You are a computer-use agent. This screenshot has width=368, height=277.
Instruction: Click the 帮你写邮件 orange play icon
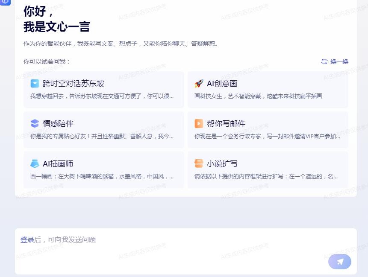[x=199, y=123]
